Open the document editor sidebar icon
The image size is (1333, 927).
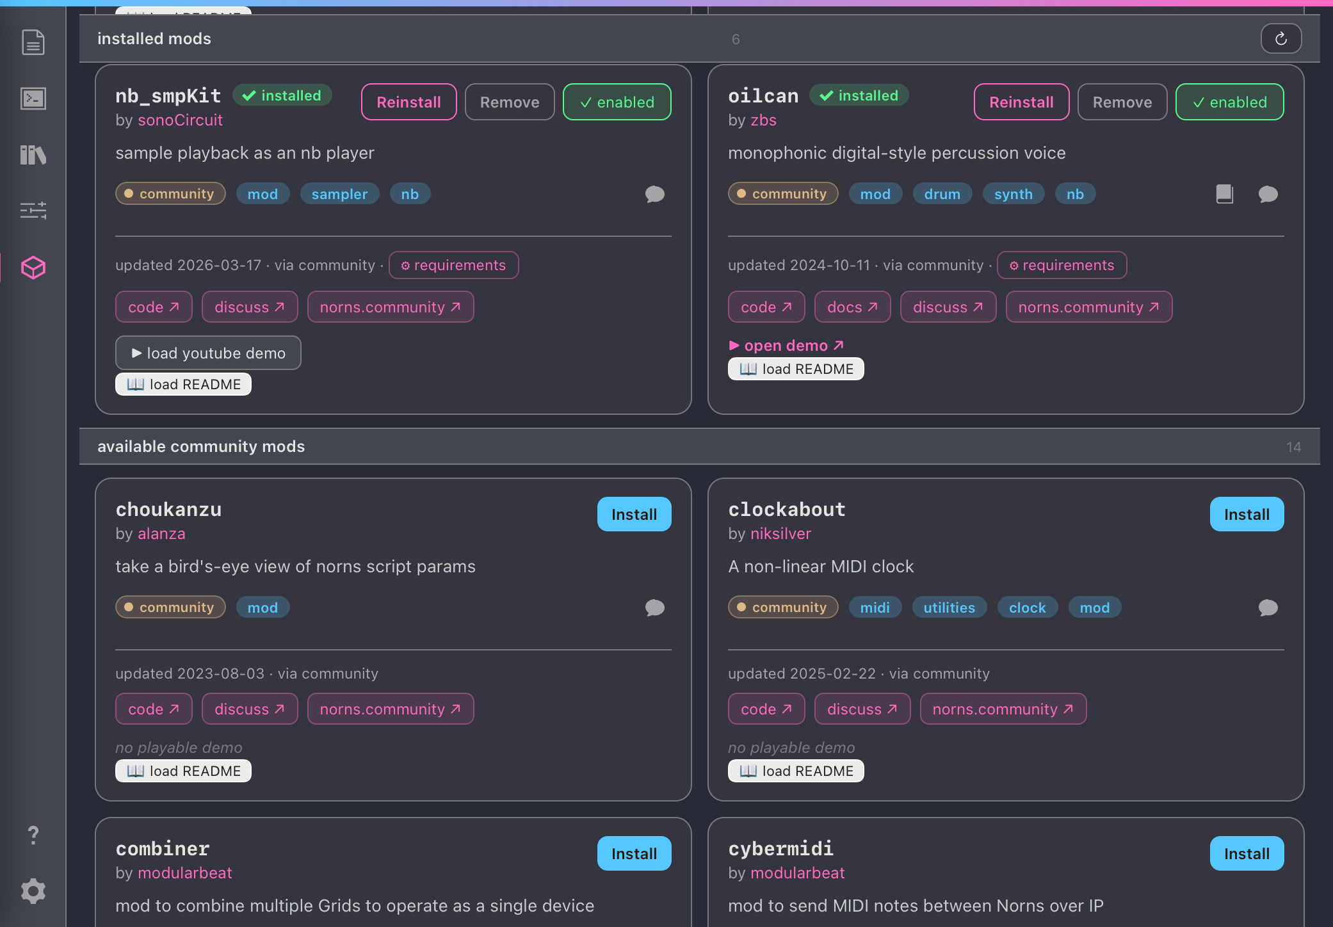[x=33, y=42]
